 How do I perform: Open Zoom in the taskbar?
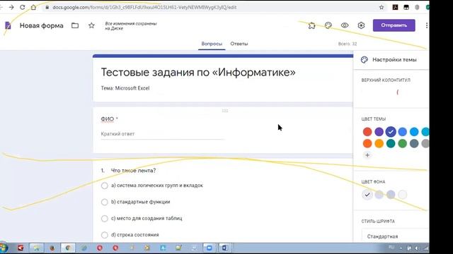coord(210,248)
